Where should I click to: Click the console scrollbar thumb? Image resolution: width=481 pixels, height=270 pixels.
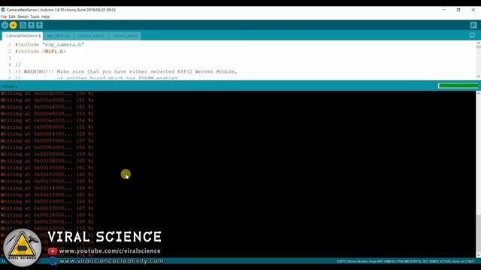(478, 232)
